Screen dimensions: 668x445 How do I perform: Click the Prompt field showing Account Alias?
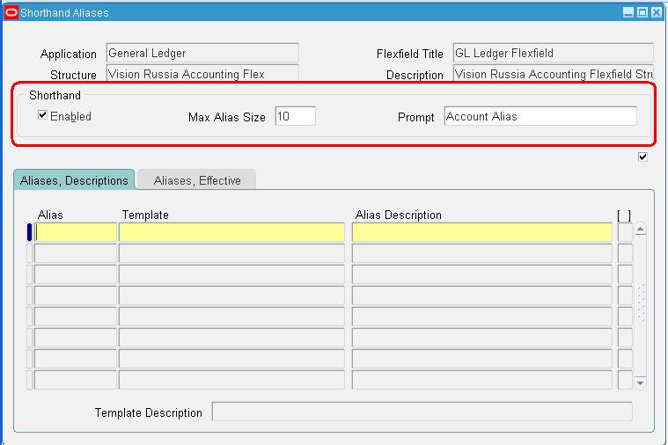tap(540, 116)
